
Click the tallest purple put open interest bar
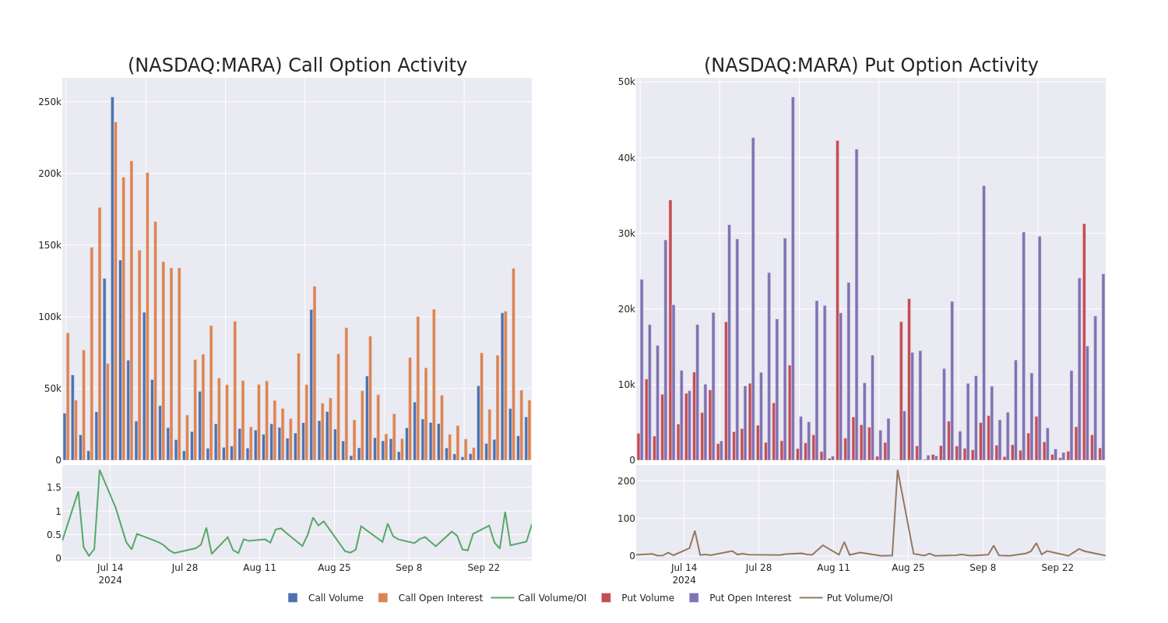(x=793, y=279)
